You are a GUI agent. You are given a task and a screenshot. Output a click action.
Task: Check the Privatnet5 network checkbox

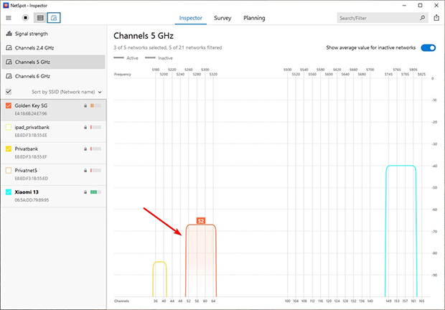(x=9, y=170)
